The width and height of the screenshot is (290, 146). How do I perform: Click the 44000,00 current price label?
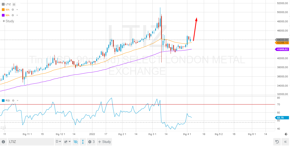click(x=282, y=40)
